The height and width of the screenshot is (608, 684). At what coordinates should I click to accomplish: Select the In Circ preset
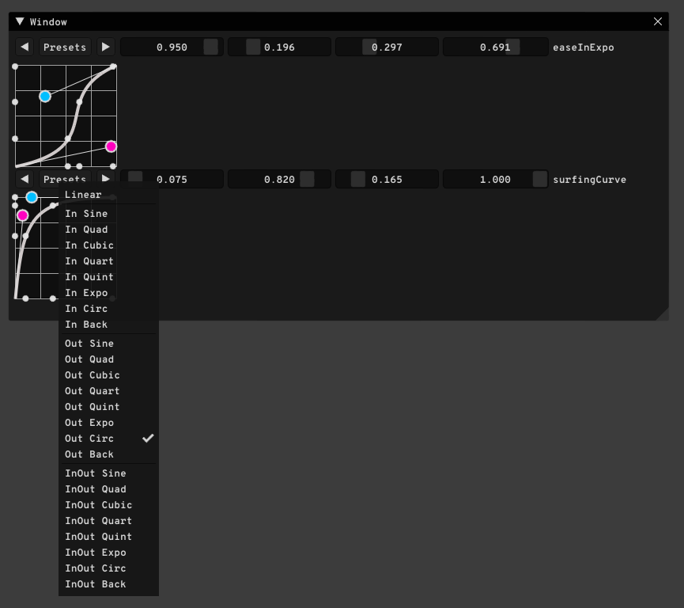click(x=108, y=309)
